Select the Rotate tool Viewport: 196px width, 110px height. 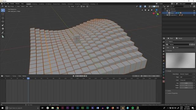3,21
